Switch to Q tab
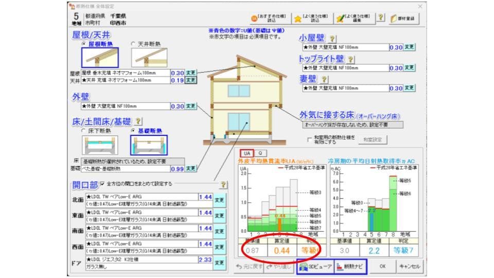This screenshot has width=494, height=278. [260, 153]
